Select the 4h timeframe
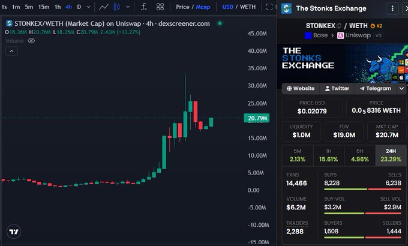Viewport: 408px width, 246px height. tap(68, 7)
